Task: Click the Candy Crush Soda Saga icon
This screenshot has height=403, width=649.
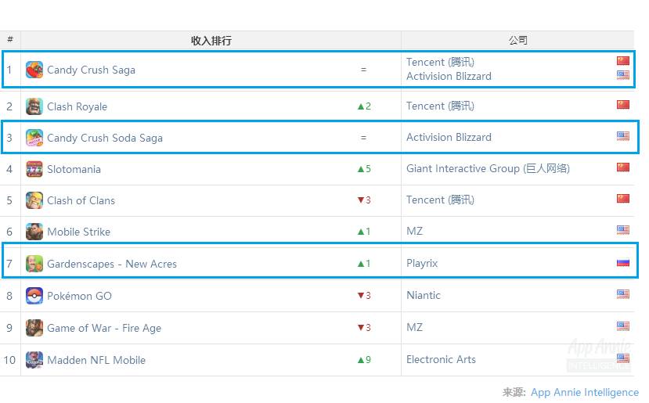Action: click(34, 138)
